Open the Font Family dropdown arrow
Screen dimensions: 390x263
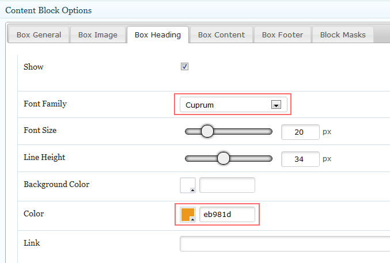276,105
